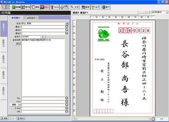The image size is (169, 122).
Task: Click the 改行 line break button
Action: (18, 43)
